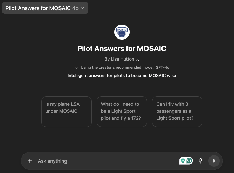Expand the chevron next to 4o
Viewport: 234px width, 173px height.
click(83, 8)
